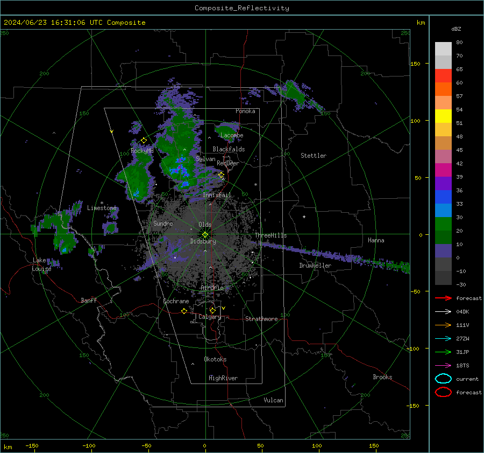Click the Okotoks label
Viewport: 484px width, 453px height.
coord(215,359)
